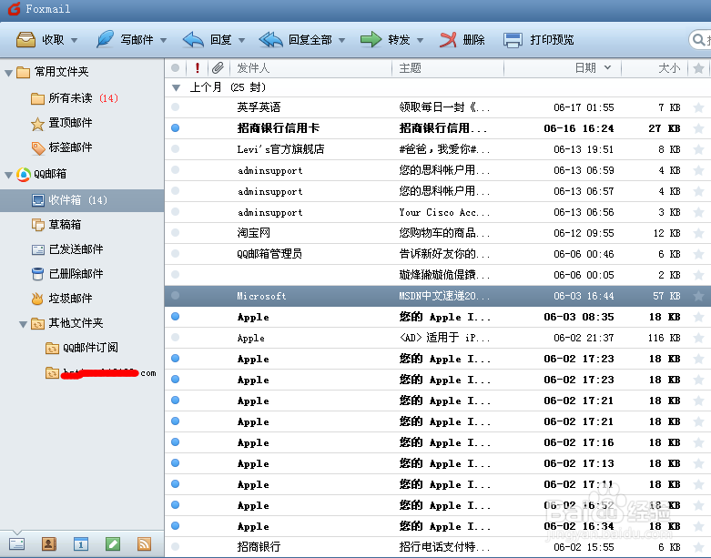Open the notes pencil icon in bottom bar
Screen dimensions: 711x558
113,543
